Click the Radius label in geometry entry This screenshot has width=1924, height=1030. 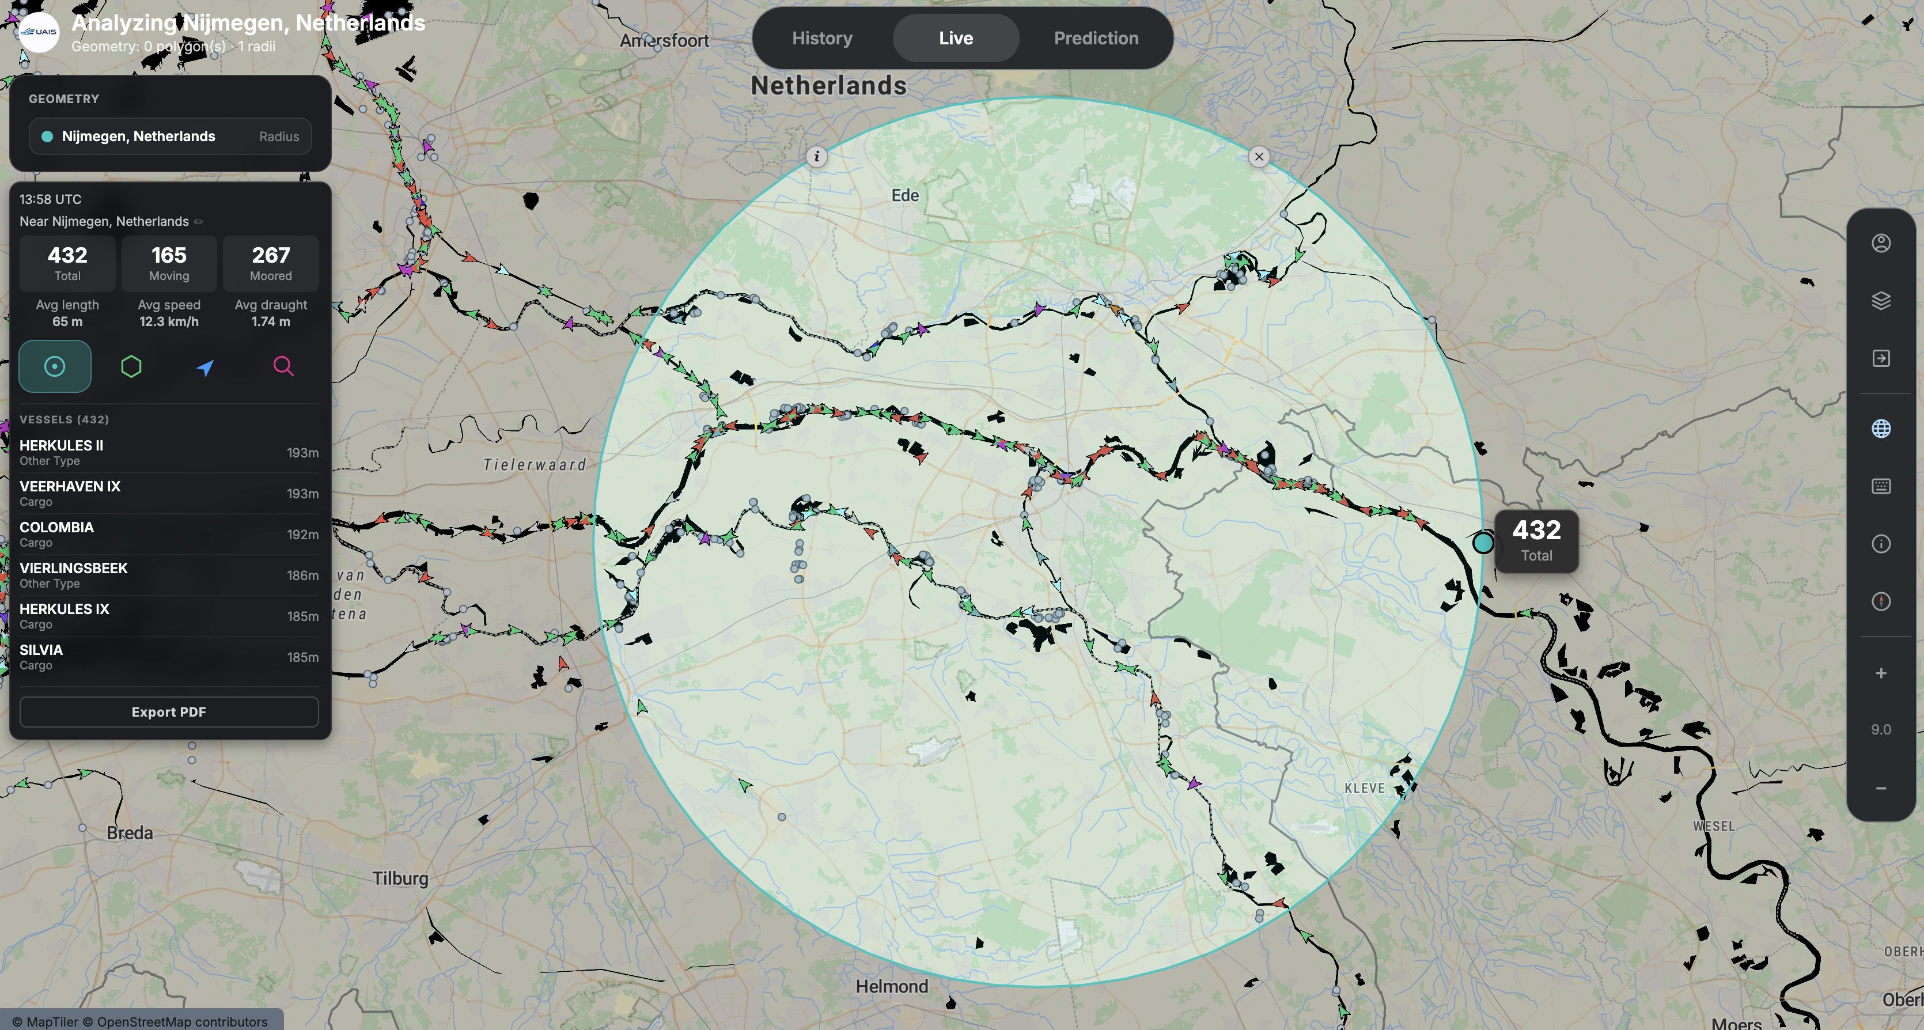tap(279, 137)
